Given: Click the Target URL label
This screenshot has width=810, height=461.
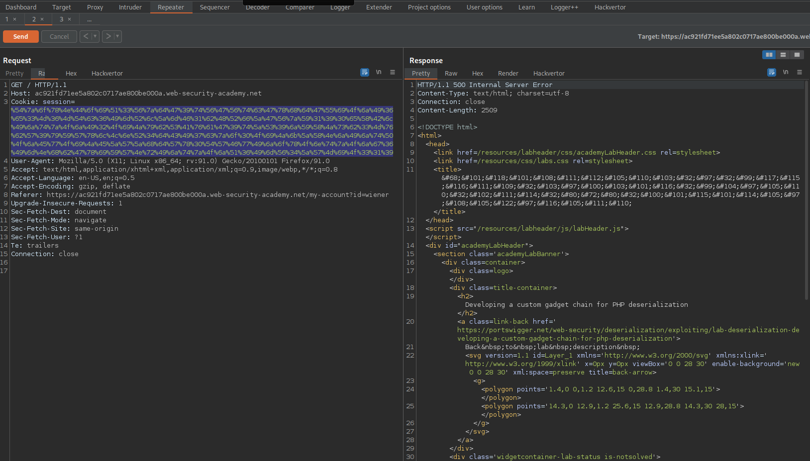Looking at the screenshot, I should [x=723, y=36].
